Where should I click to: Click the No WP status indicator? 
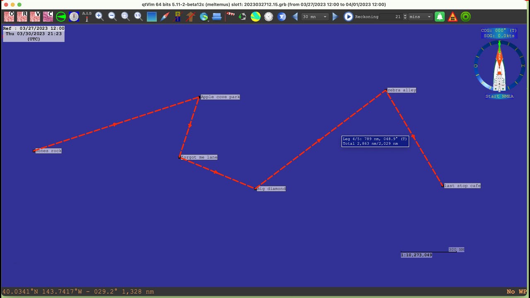point(517,292)
